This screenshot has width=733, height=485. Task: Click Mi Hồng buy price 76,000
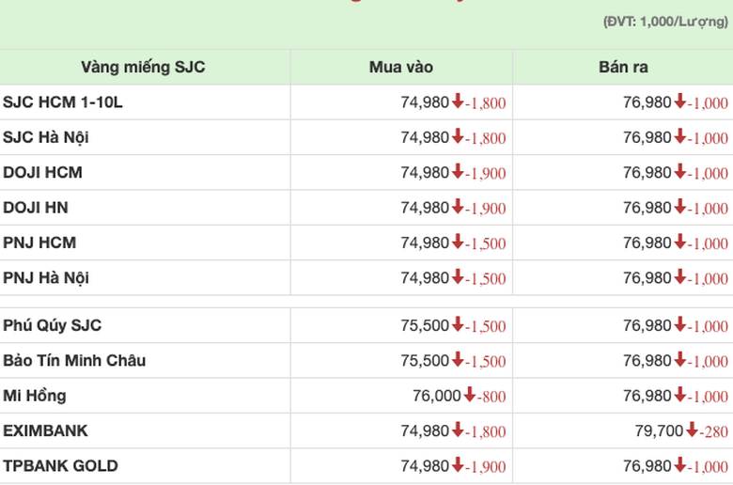(x=437, y=396)
